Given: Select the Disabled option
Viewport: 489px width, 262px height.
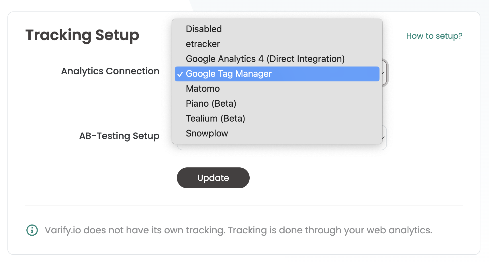Looking at the screenshot, I should click(277, 29).
